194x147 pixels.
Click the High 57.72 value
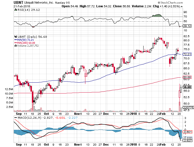tap(87, 6)
